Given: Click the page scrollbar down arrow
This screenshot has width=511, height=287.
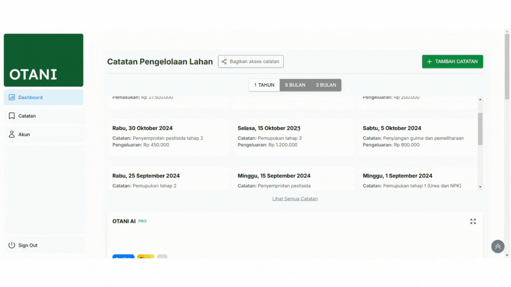Looking at the screenshot, I should pos(507,255).
